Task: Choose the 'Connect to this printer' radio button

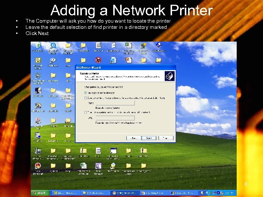Action: 85,98
